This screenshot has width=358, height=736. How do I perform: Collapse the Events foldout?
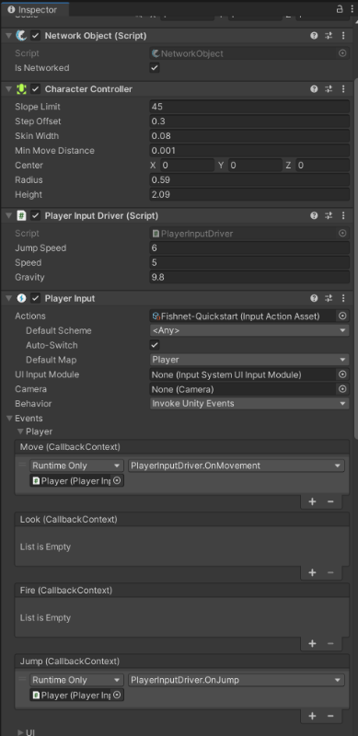(x=9, y=419)
